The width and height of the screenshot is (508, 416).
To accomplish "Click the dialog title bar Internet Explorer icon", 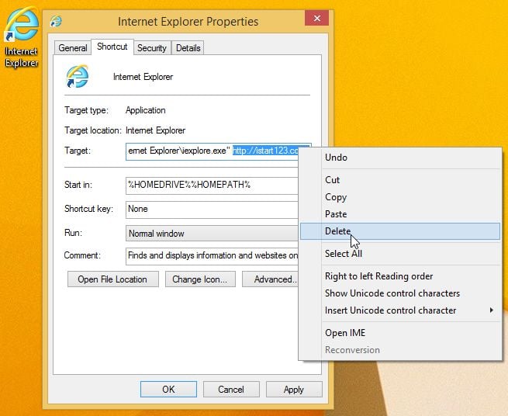I will coord(56,21).
